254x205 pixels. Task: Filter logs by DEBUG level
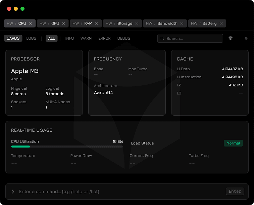124,38
